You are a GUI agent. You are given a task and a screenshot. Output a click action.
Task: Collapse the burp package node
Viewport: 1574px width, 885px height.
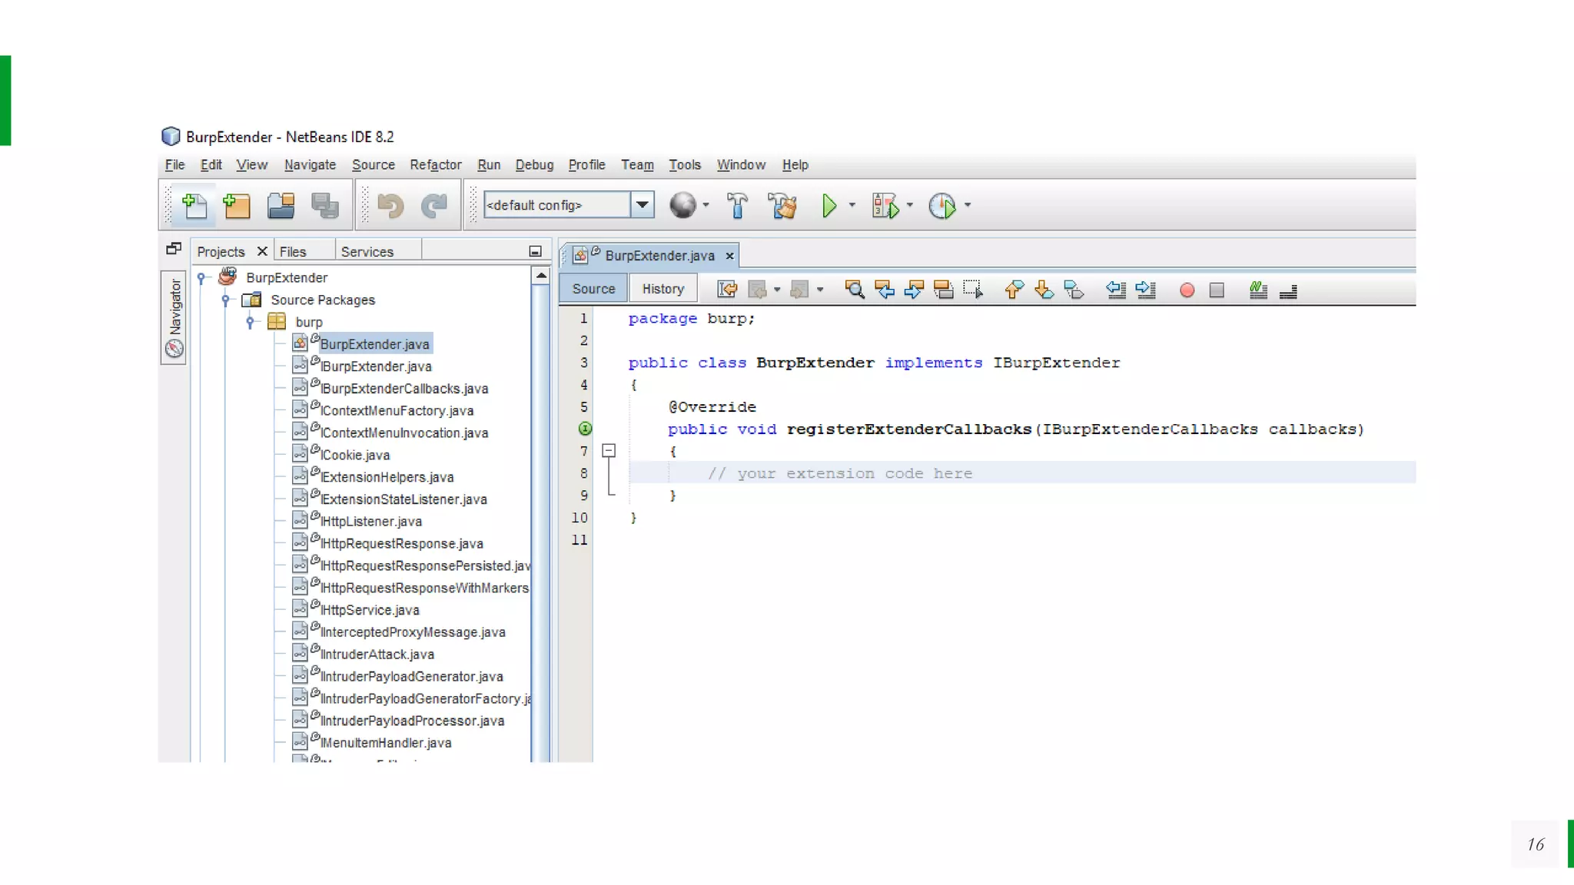pos(251,322)
